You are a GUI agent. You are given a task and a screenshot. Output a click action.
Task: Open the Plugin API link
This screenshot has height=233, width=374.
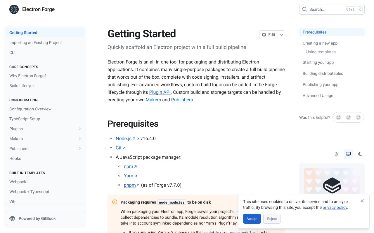[x=160, y=92]
